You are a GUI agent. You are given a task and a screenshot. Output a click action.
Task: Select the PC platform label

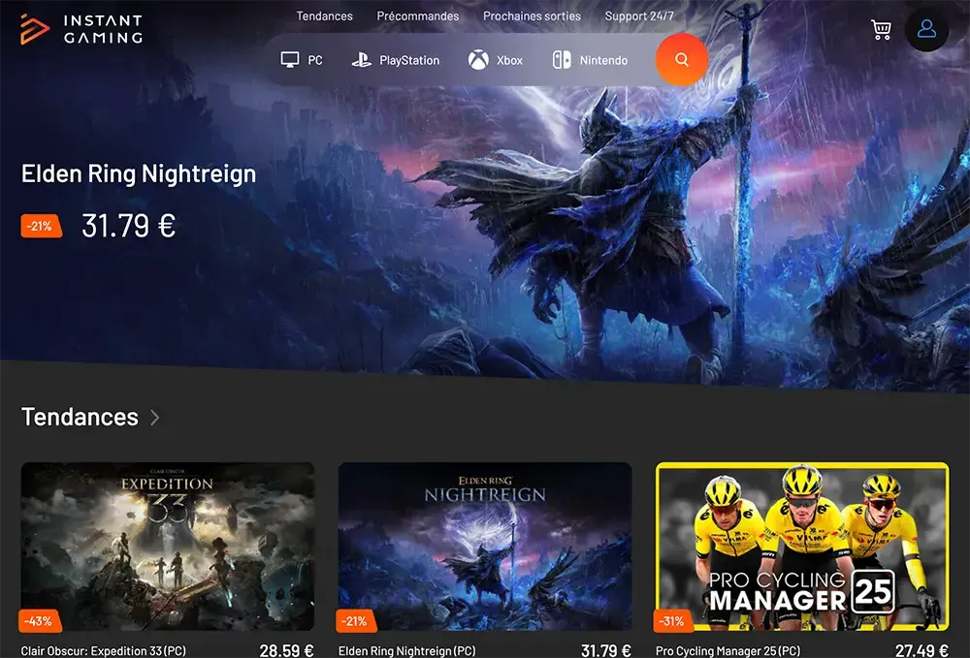[x=315, y=60]
